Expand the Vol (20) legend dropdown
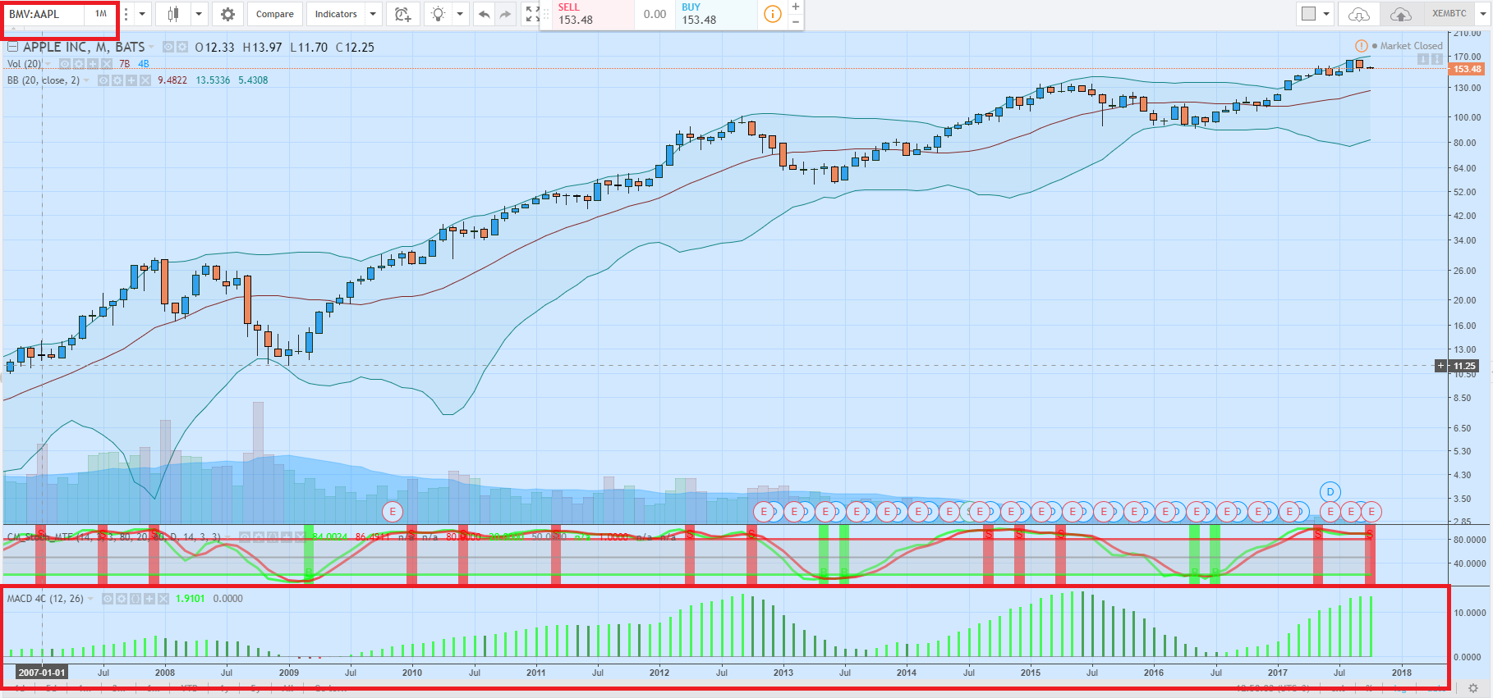This screenshot has height=698, width=1493. point(48,64)
